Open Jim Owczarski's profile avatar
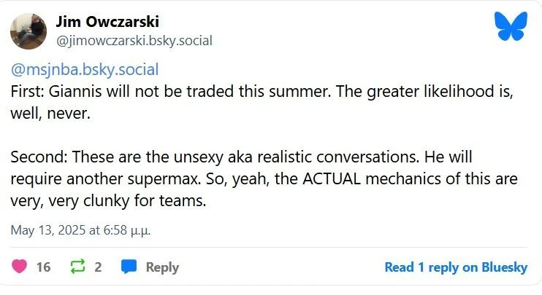The height and width of the screenshot is (295, 542). [x=29, y=31]
